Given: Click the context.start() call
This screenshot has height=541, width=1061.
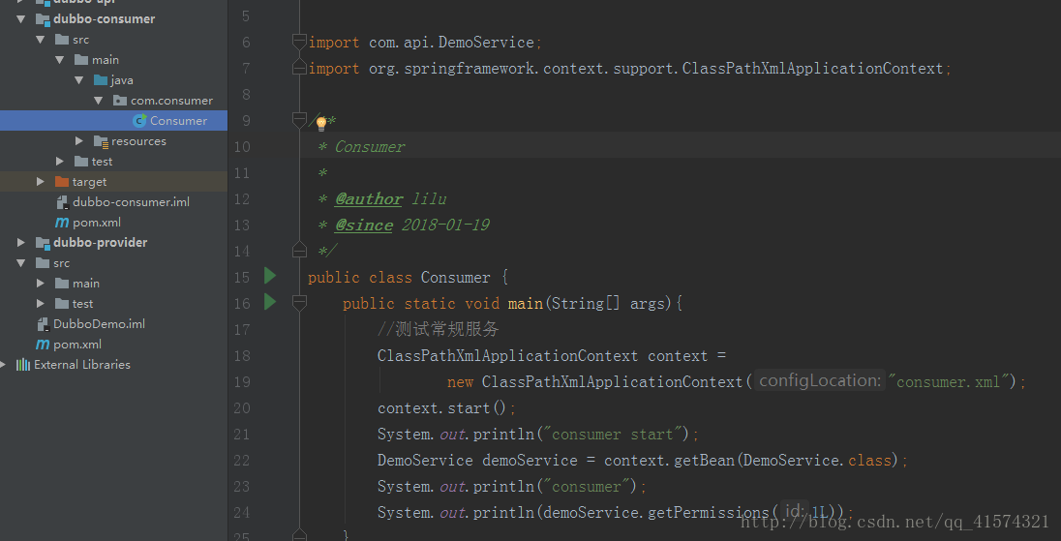Looking at the screenshot, I should 441,407.
